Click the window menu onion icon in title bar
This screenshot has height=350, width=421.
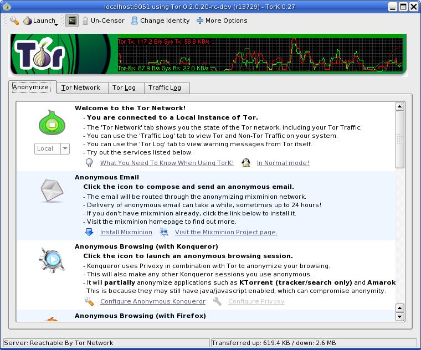tap(7, 7)
